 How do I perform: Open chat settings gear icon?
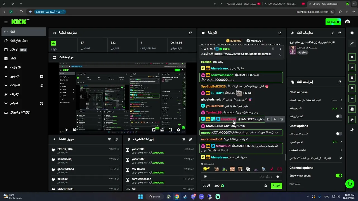(266, 186)
